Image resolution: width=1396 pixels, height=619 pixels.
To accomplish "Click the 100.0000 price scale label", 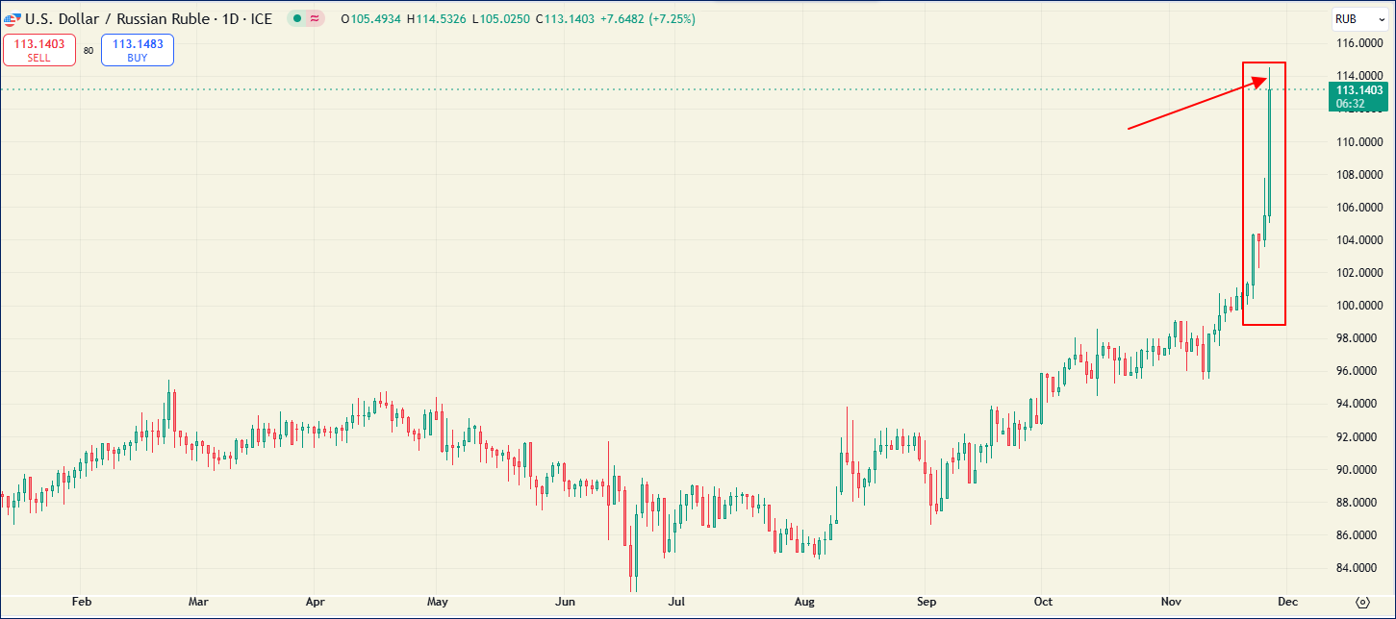I will (1358, 306).
